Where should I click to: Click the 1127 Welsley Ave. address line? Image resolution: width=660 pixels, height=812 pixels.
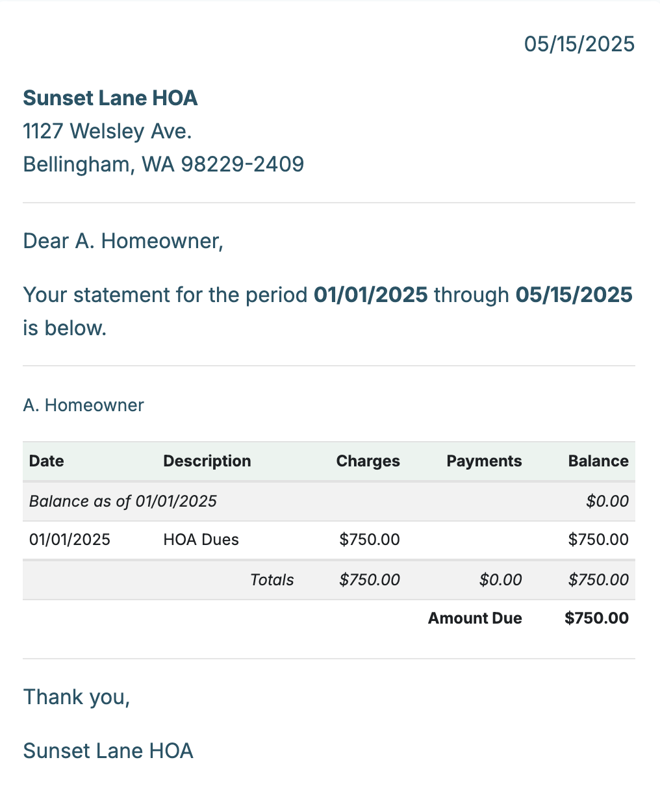click(x=107, y=131)
